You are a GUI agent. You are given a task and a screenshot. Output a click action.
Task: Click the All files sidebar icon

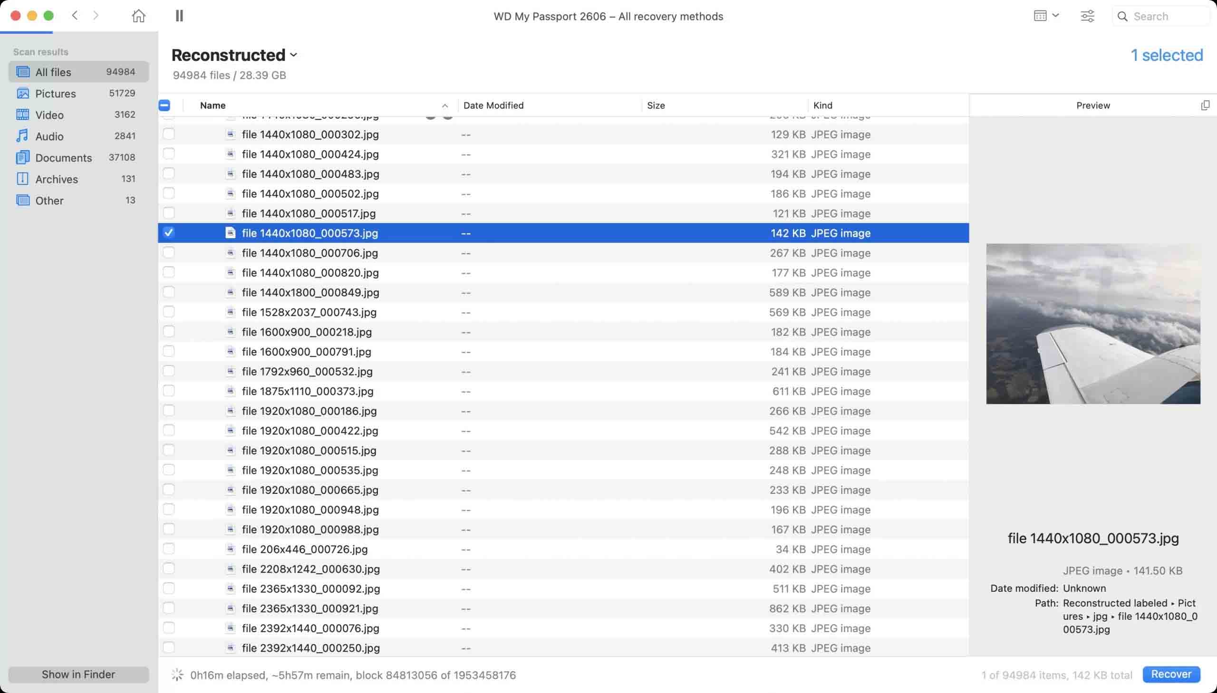(x=23, y=72)
